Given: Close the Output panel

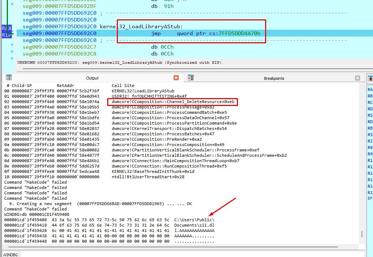Looking at the screenshot, I should coord(176,78).
